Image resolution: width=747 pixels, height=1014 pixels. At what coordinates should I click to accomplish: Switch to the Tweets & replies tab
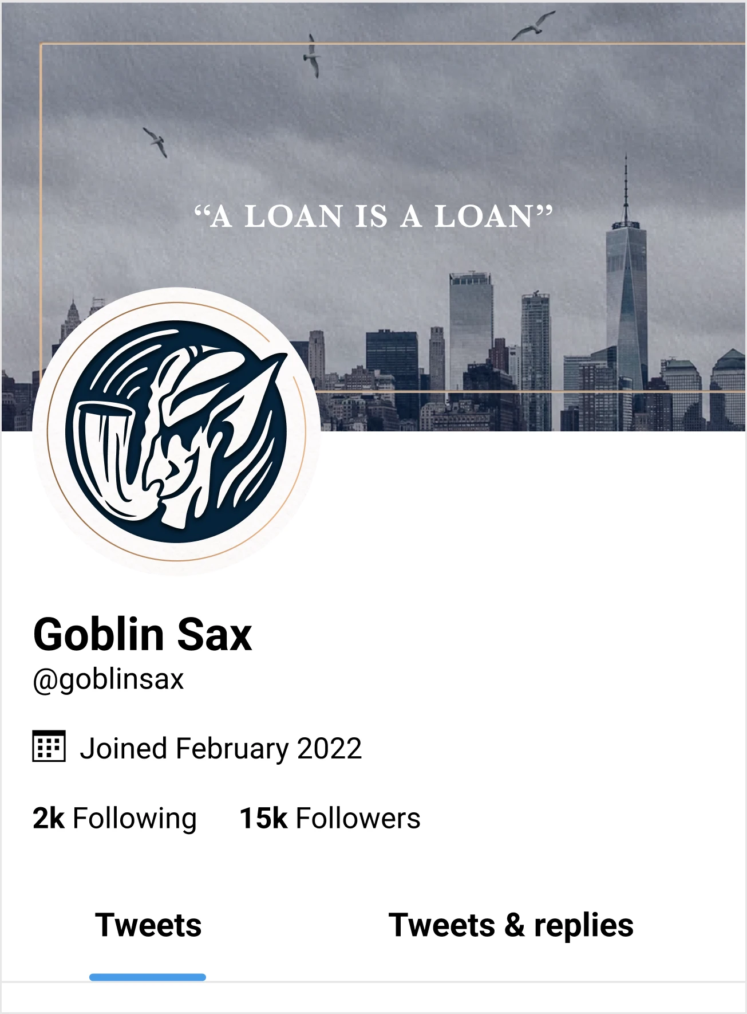pos(511,925)
